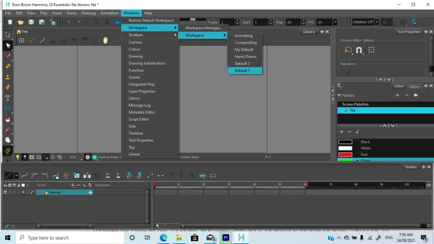434x244 pixels.
Task: Switch to the Library tab
Action: coord(414,86)
